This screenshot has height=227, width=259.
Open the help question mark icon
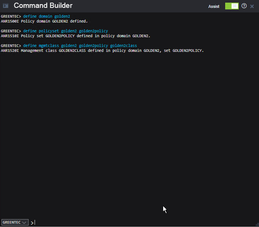[244, 6]
